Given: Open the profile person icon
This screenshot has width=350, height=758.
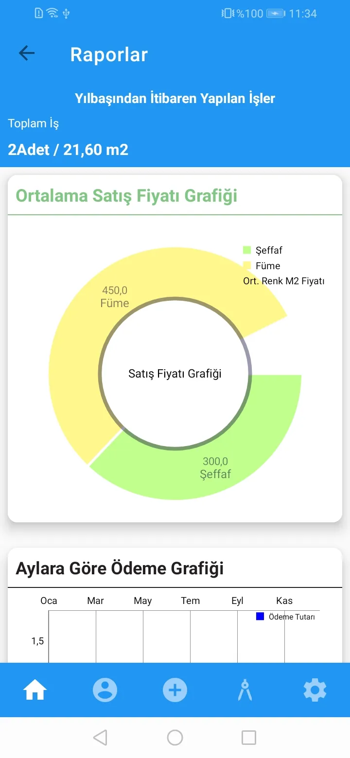Looking at the screenshot, I should point(105,690).
